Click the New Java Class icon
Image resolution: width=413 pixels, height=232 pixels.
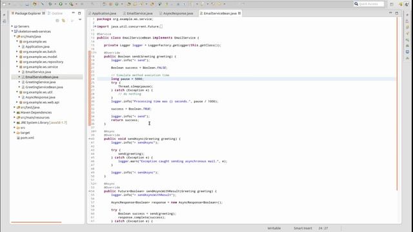pos(117,4)
